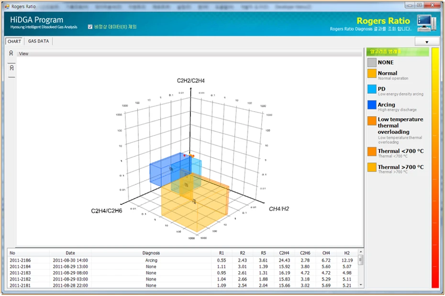Click the View panel header
This screenshot has height=296, width=445.
189,54
